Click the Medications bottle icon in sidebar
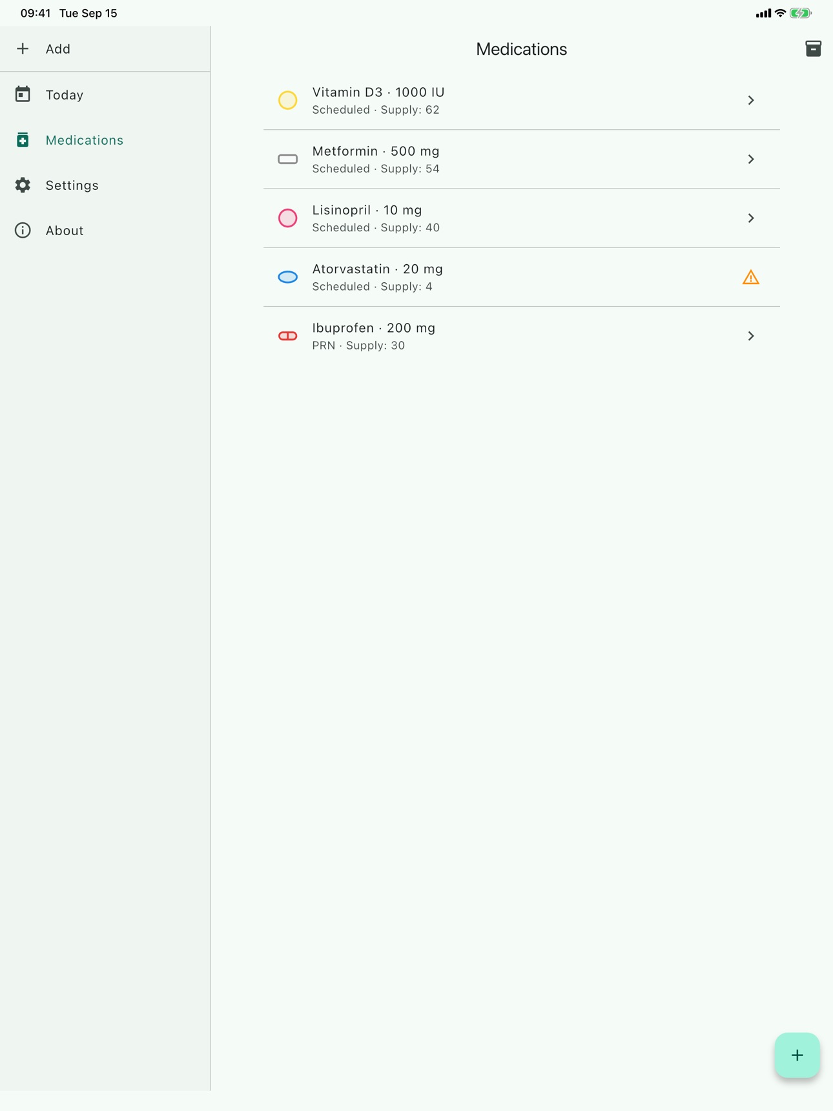The height and width of the screenshot is (1111, 833). click(23, 140)
